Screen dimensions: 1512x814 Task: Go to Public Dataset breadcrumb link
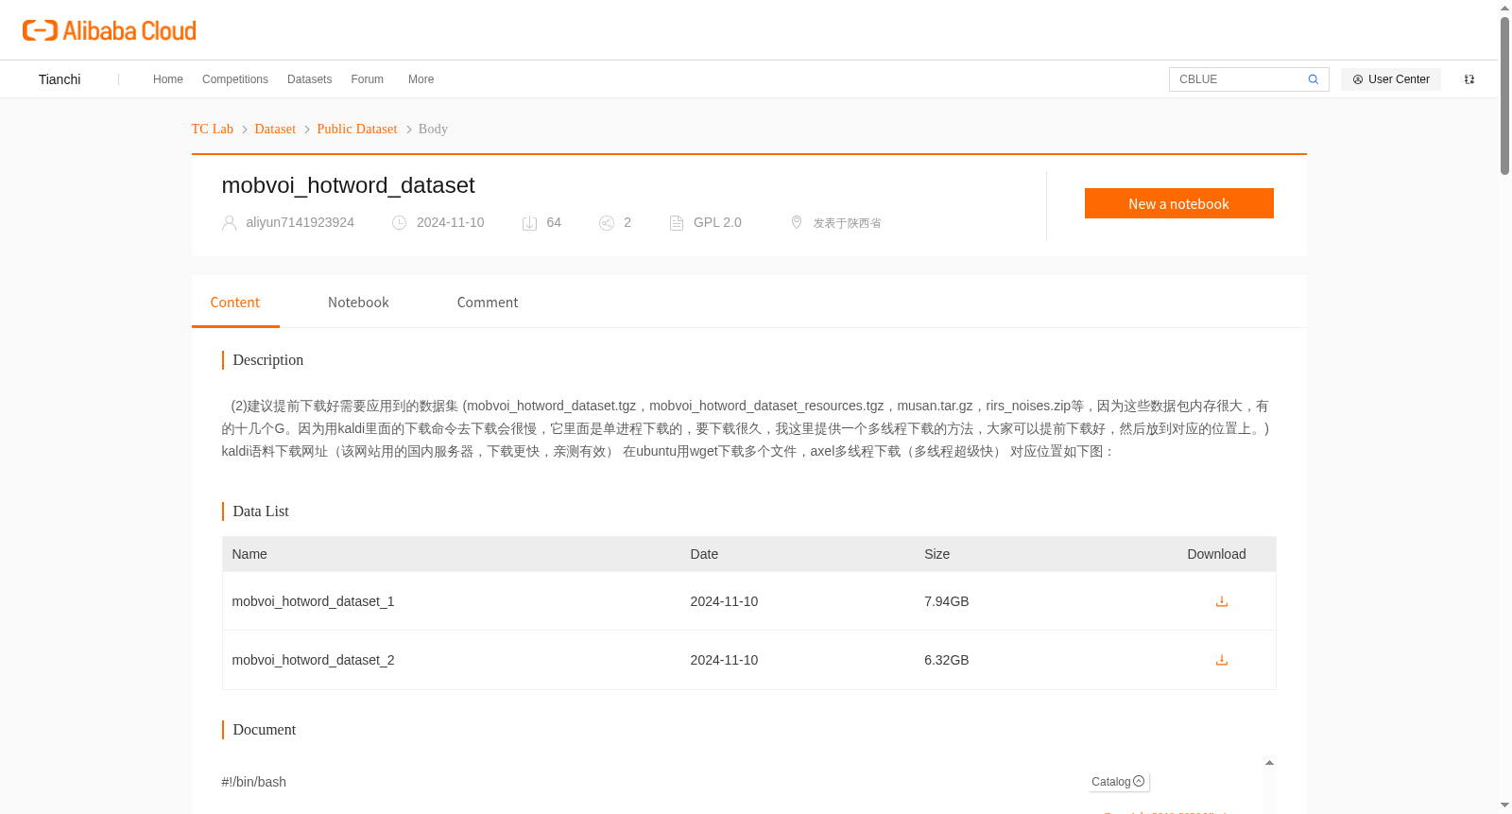357,129
